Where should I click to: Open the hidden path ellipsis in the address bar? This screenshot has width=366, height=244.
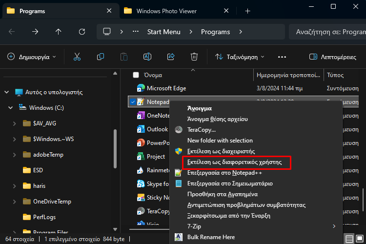(136, 31)
